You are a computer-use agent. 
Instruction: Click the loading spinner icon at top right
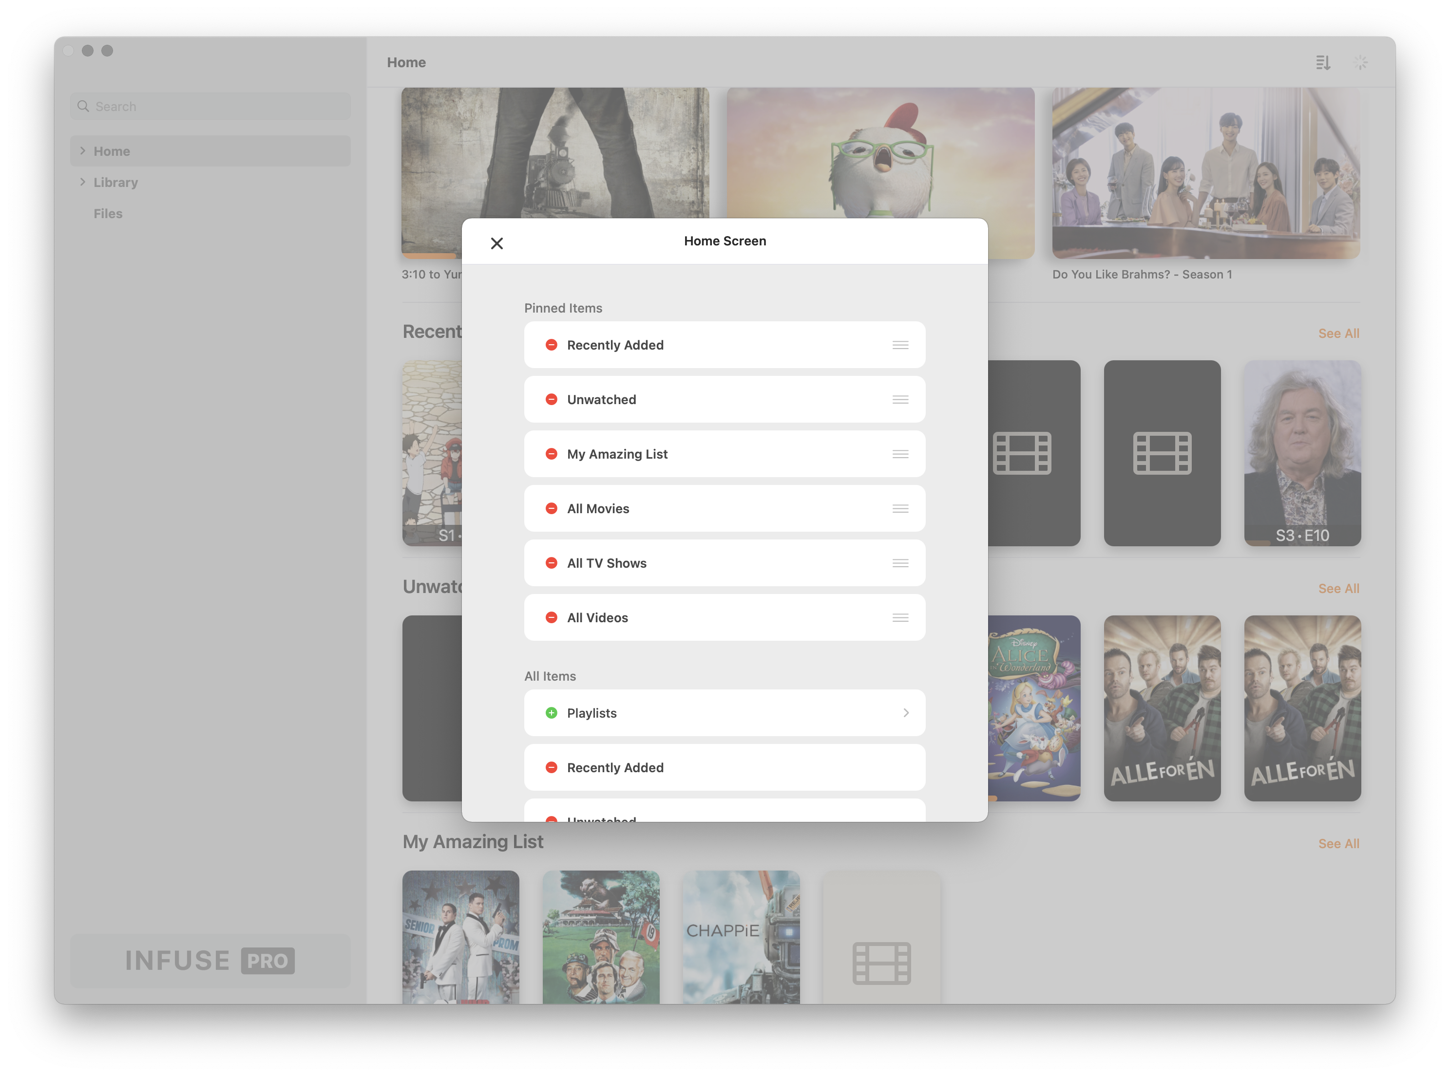pos(1360,62)
